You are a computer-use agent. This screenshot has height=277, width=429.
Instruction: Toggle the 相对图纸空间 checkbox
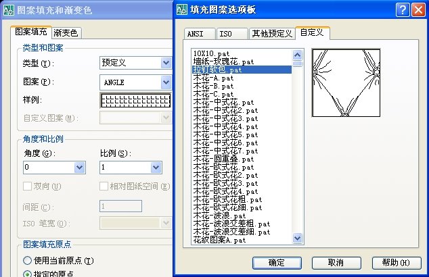[x=104, y=186]
